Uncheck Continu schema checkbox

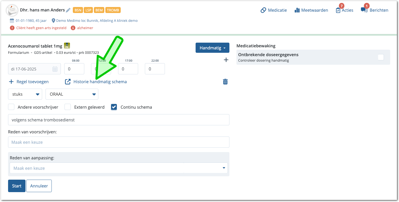pos(114,107)
